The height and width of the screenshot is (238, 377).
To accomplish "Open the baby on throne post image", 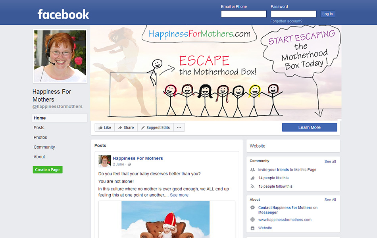I will pos(165,219).
